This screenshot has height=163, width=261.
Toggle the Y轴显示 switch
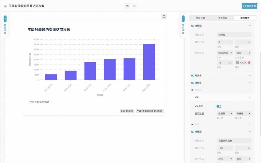219,106
